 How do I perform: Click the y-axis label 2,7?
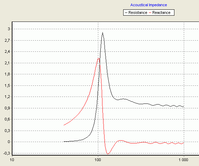(x=7, y=40)
